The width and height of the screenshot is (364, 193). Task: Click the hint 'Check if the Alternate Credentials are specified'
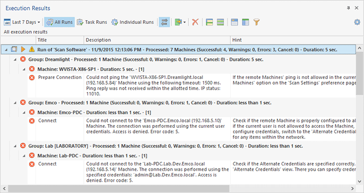point(294,166)
